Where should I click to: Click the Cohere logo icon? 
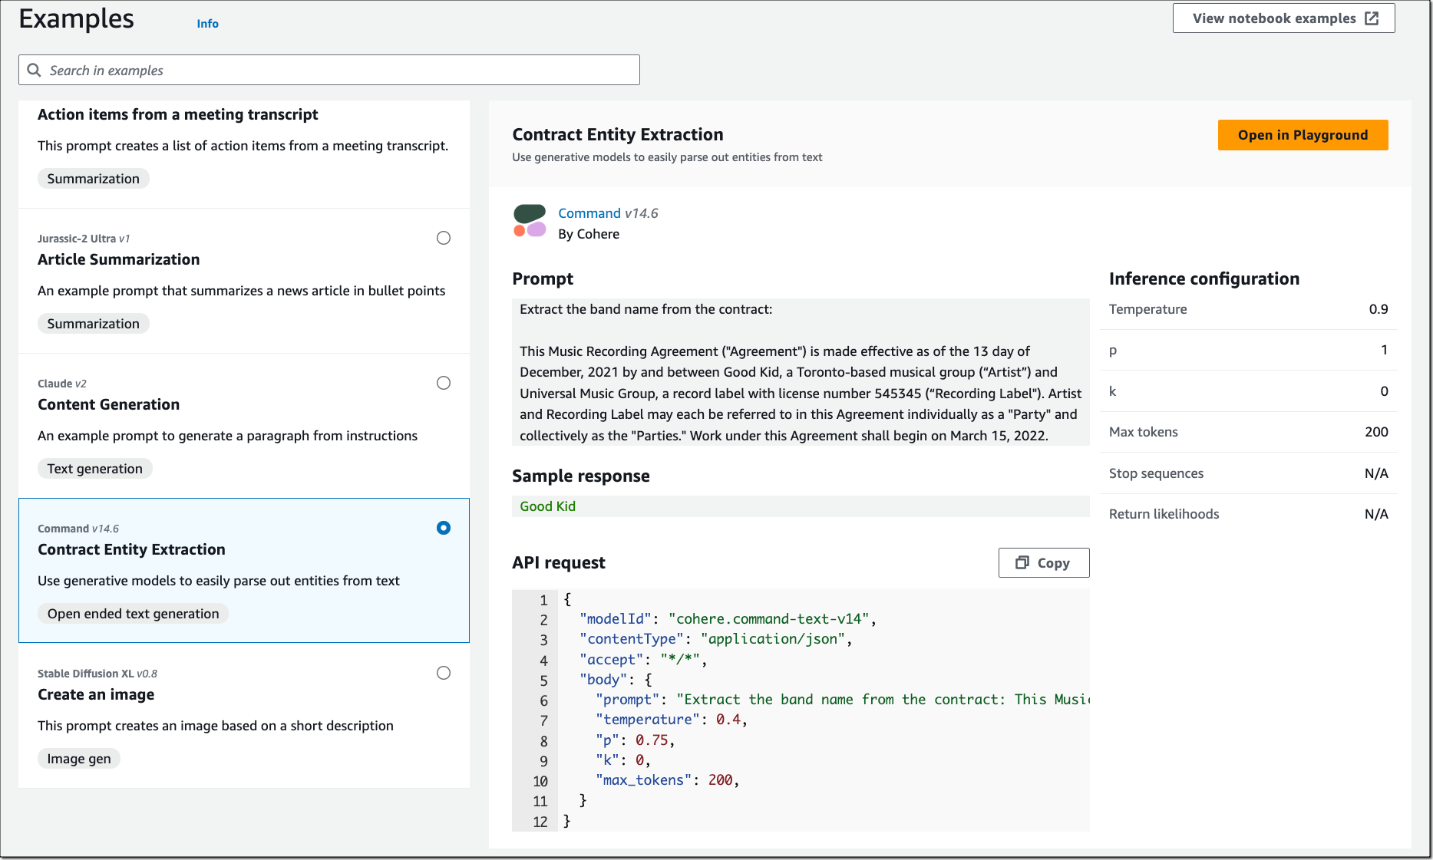pyautogui.click(x=530, y=221)
